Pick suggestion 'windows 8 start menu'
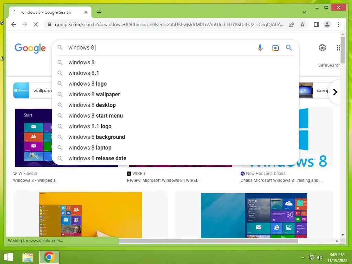352x264 pixels. coord(176,115)
